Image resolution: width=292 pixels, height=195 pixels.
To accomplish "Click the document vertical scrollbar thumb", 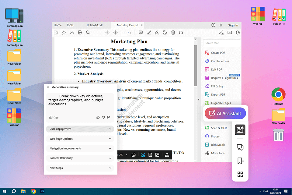I will pyautogui.click(x=195, y=66).
